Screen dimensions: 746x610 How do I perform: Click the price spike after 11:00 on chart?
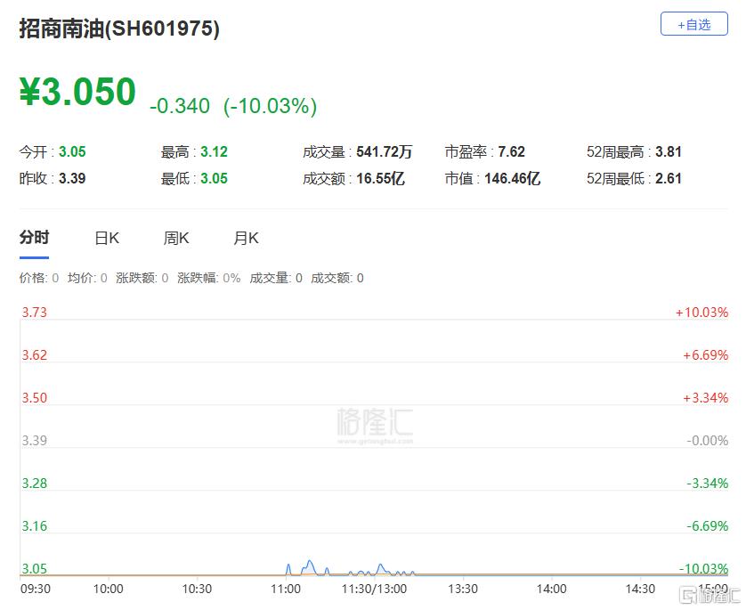click(309, 567)
